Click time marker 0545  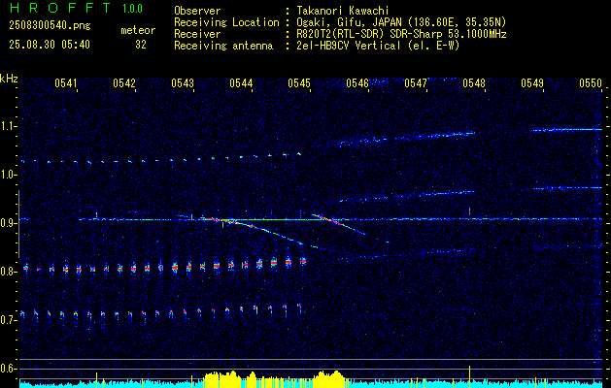tap(299, 82)
